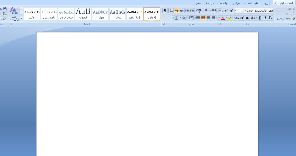Show paragraph marks with pilcrow icon
The image size is (296, 156).
pyautogui.click(x=165, y=11)
